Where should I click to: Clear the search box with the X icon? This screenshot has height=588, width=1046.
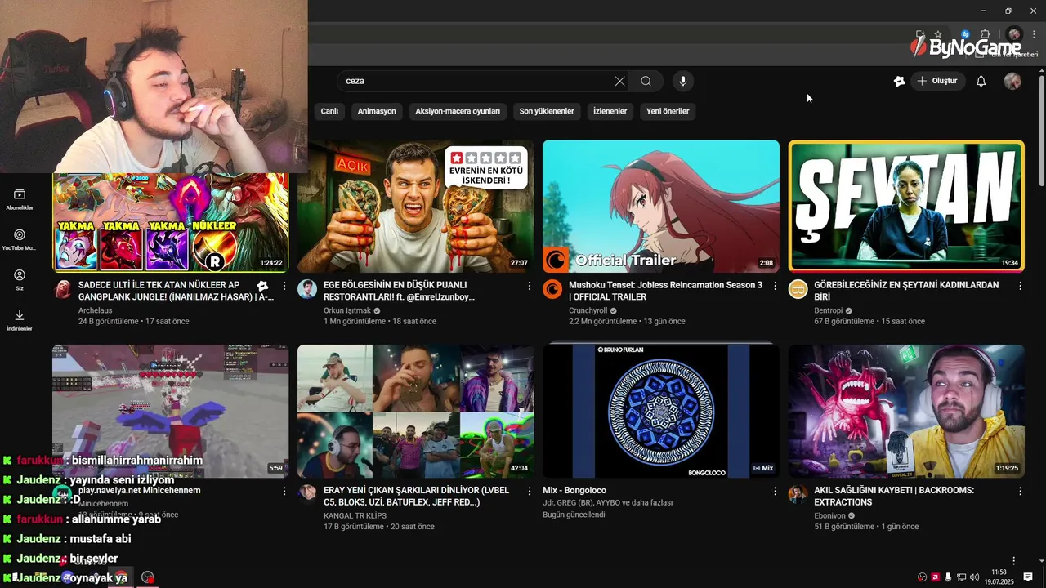click(x=619, y=81)
